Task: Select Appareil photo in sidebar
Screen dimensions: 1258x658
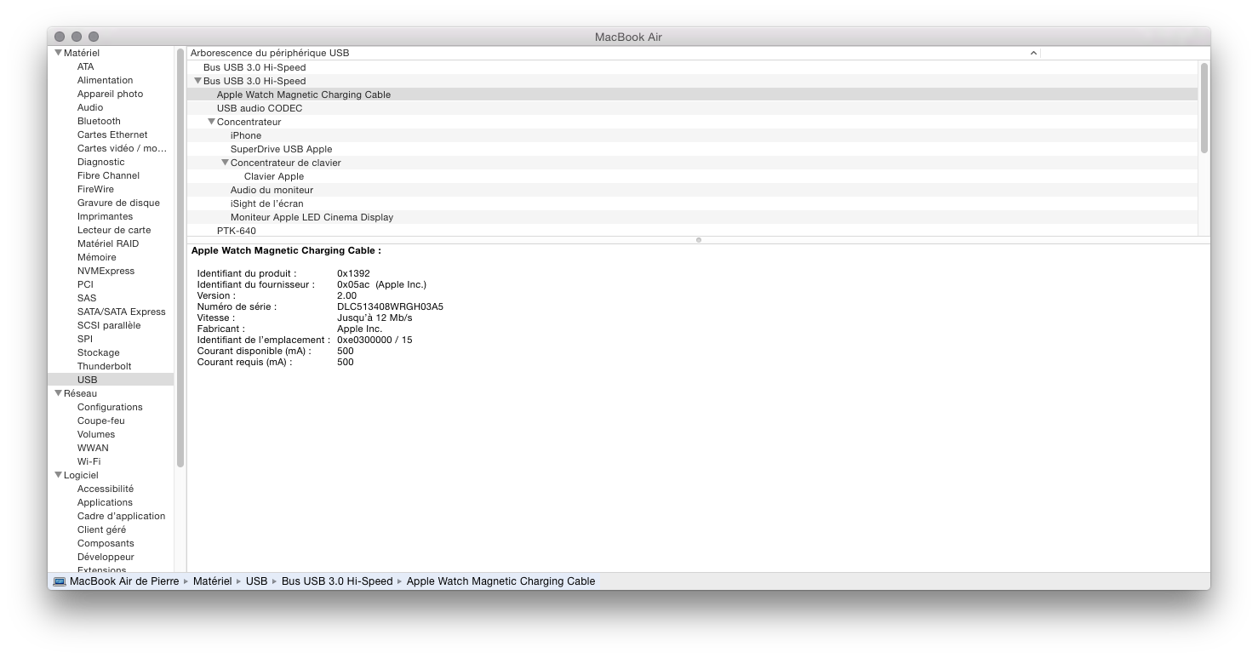Action: pyautogui.click(x=110, y=94)
